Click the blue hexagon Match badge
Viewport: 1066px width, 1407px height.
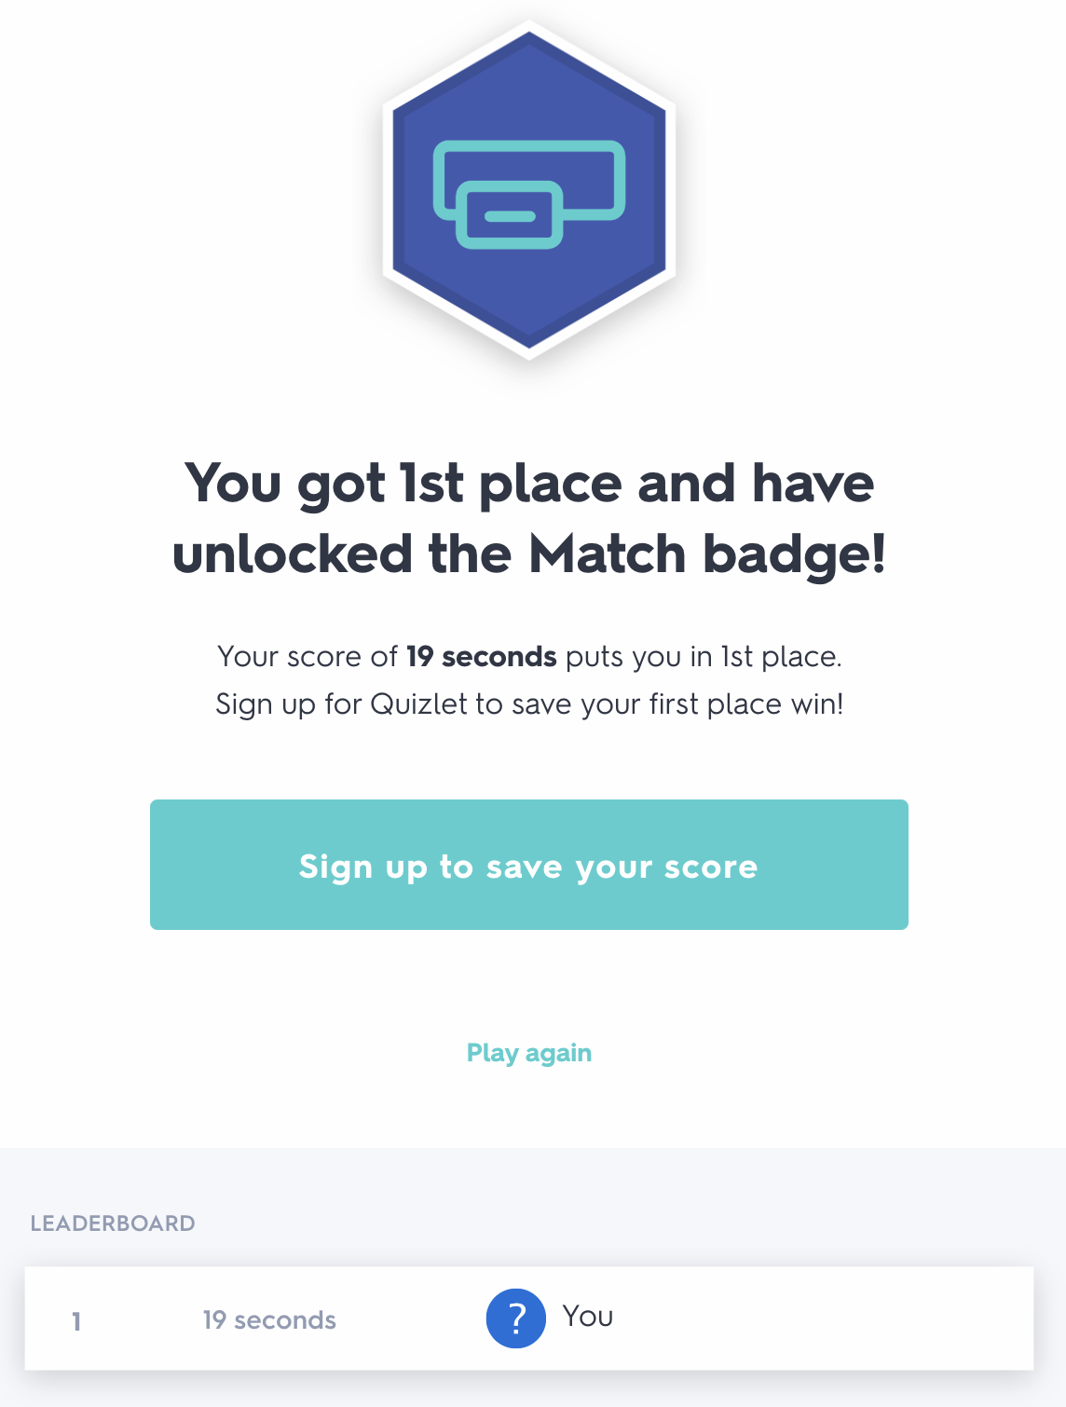528,189
